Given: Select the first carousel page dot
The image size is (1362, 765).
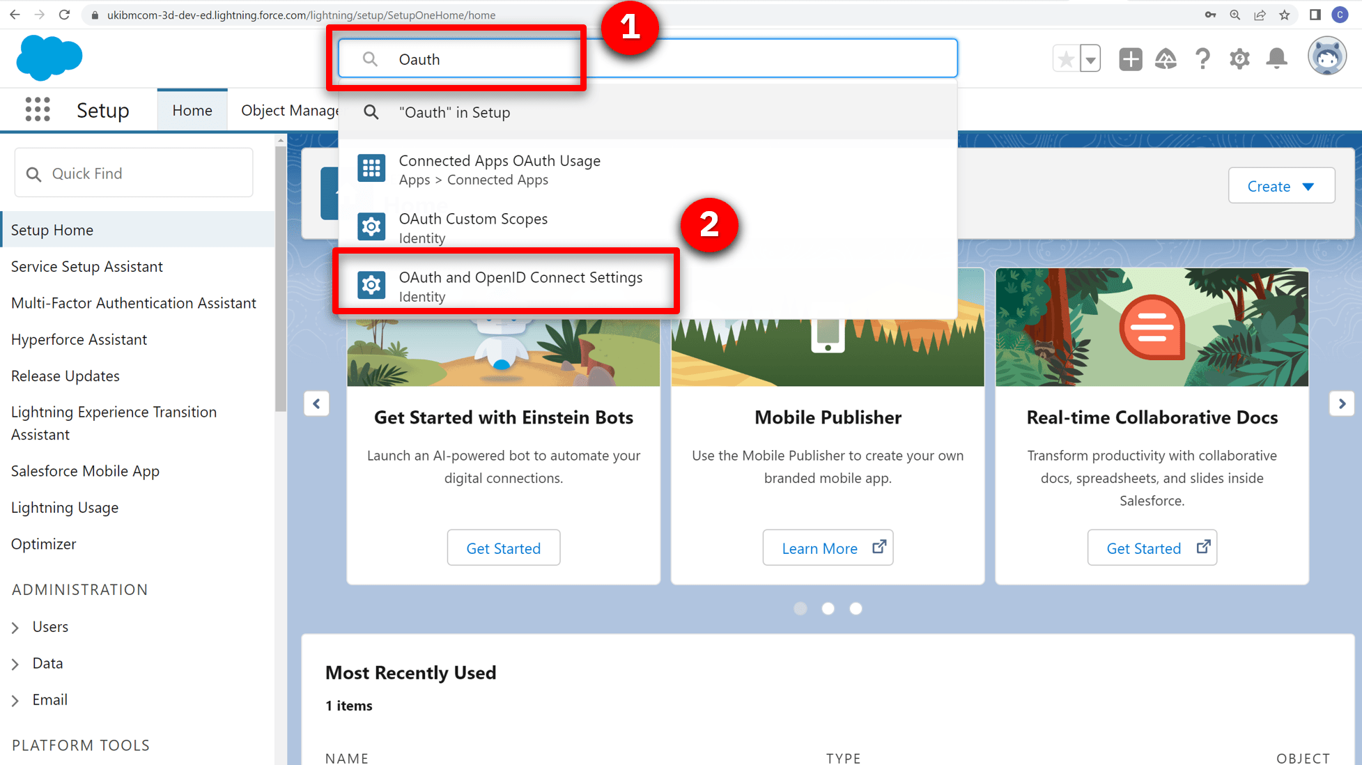Looking at the screenshot, I should tap(800, 608).
